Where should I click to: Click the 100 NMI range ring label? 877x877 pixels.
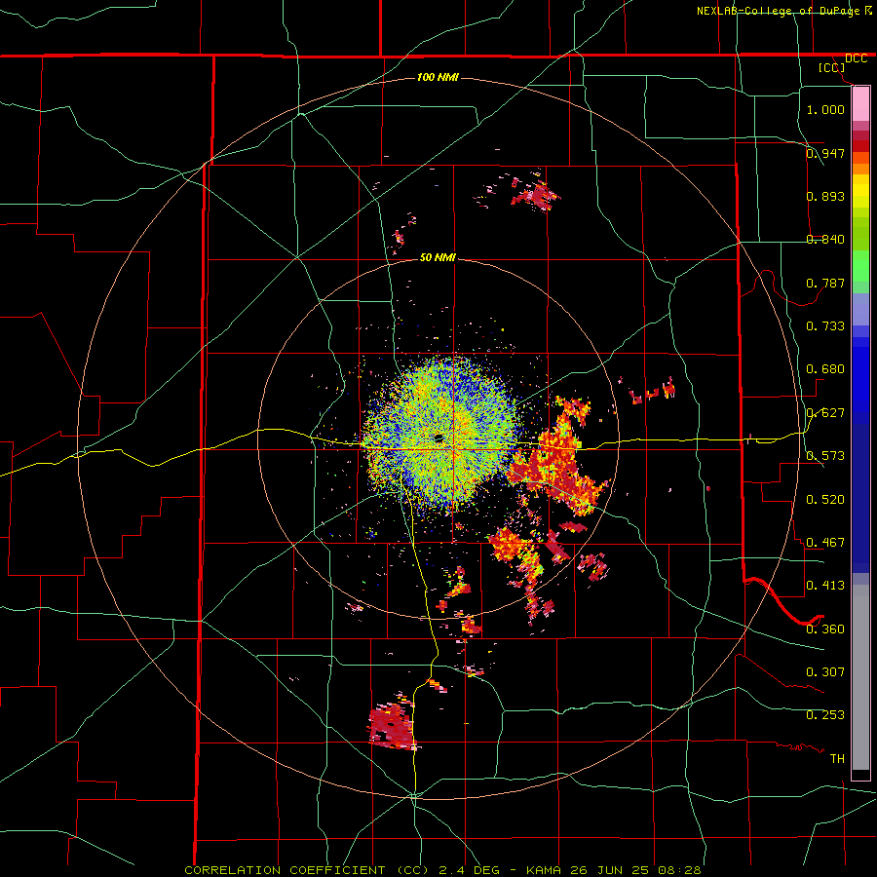(438, 77)
